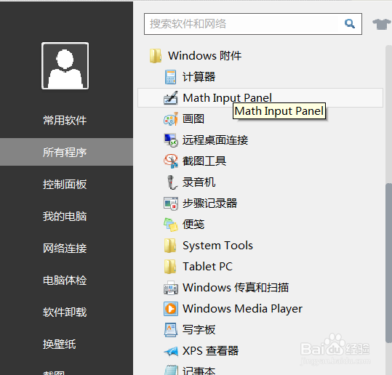This screenshot has height=375, width=392.
Task: Click the 画图 text label
Action: coord(193,119)
